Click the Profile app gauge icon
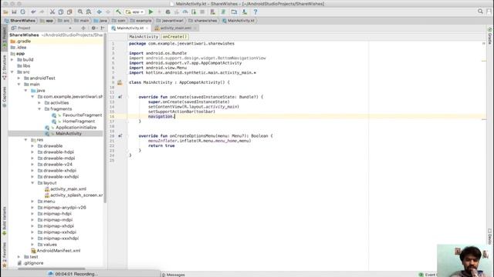Screen dimensions: 494x277 pyautogui.click(x=185, y=12)
